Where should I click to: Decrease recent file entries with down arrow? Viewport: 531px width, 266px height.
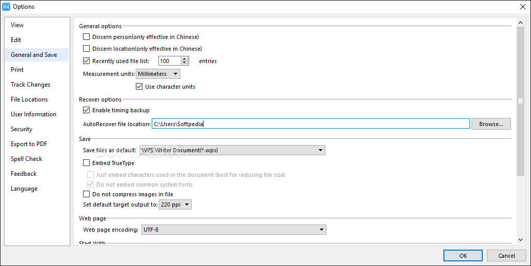[x=185, y=63]
